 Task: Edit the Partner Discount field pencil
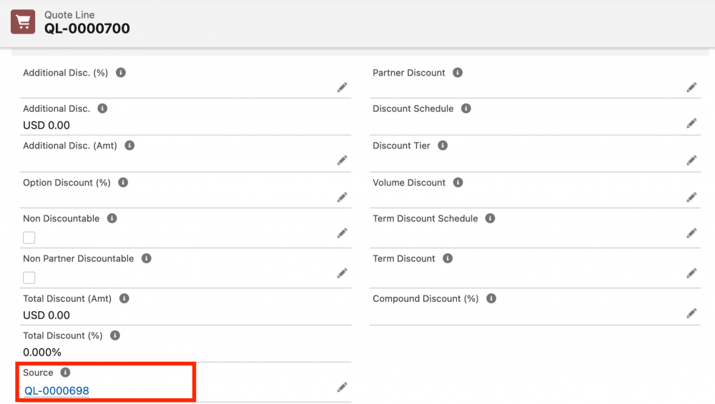click(691, 88)
